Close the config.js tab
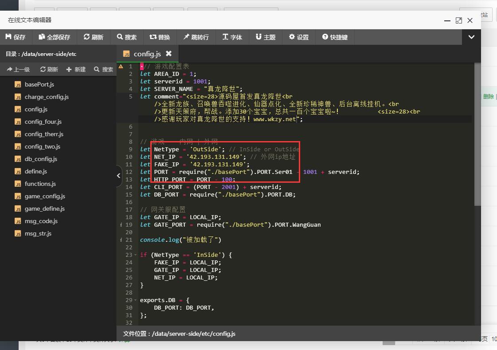 (x=168, y=54)
